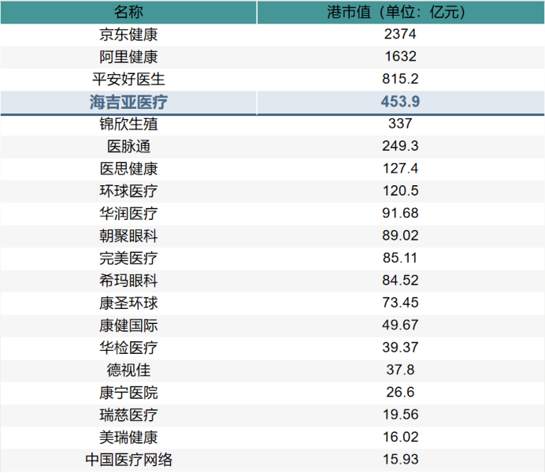Select the highlighted 海吉亚医疗 cell
Image resolution: width=545 pixels, height=473 pixels.
click(x=128, y=102)
